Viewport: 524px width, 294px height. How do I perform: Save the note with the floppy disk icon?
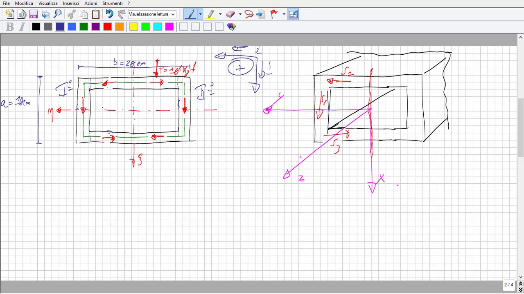pos(34,14)
